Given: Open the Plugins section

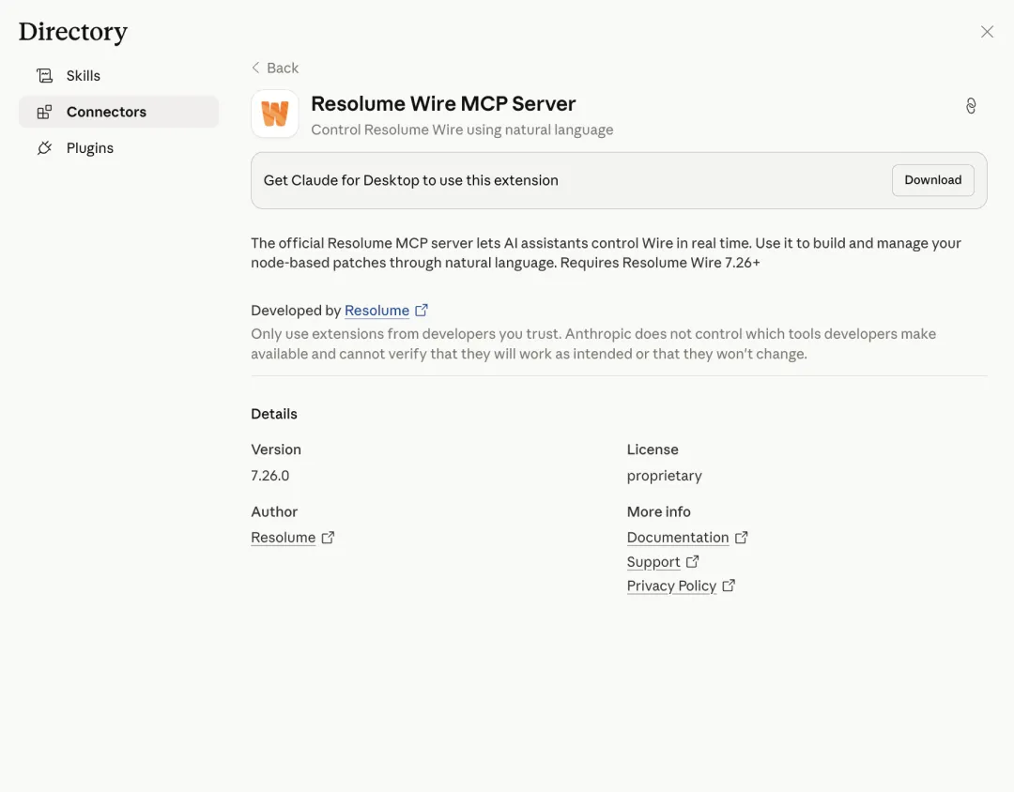Looking at the screenshot, I should coord(90,148).
